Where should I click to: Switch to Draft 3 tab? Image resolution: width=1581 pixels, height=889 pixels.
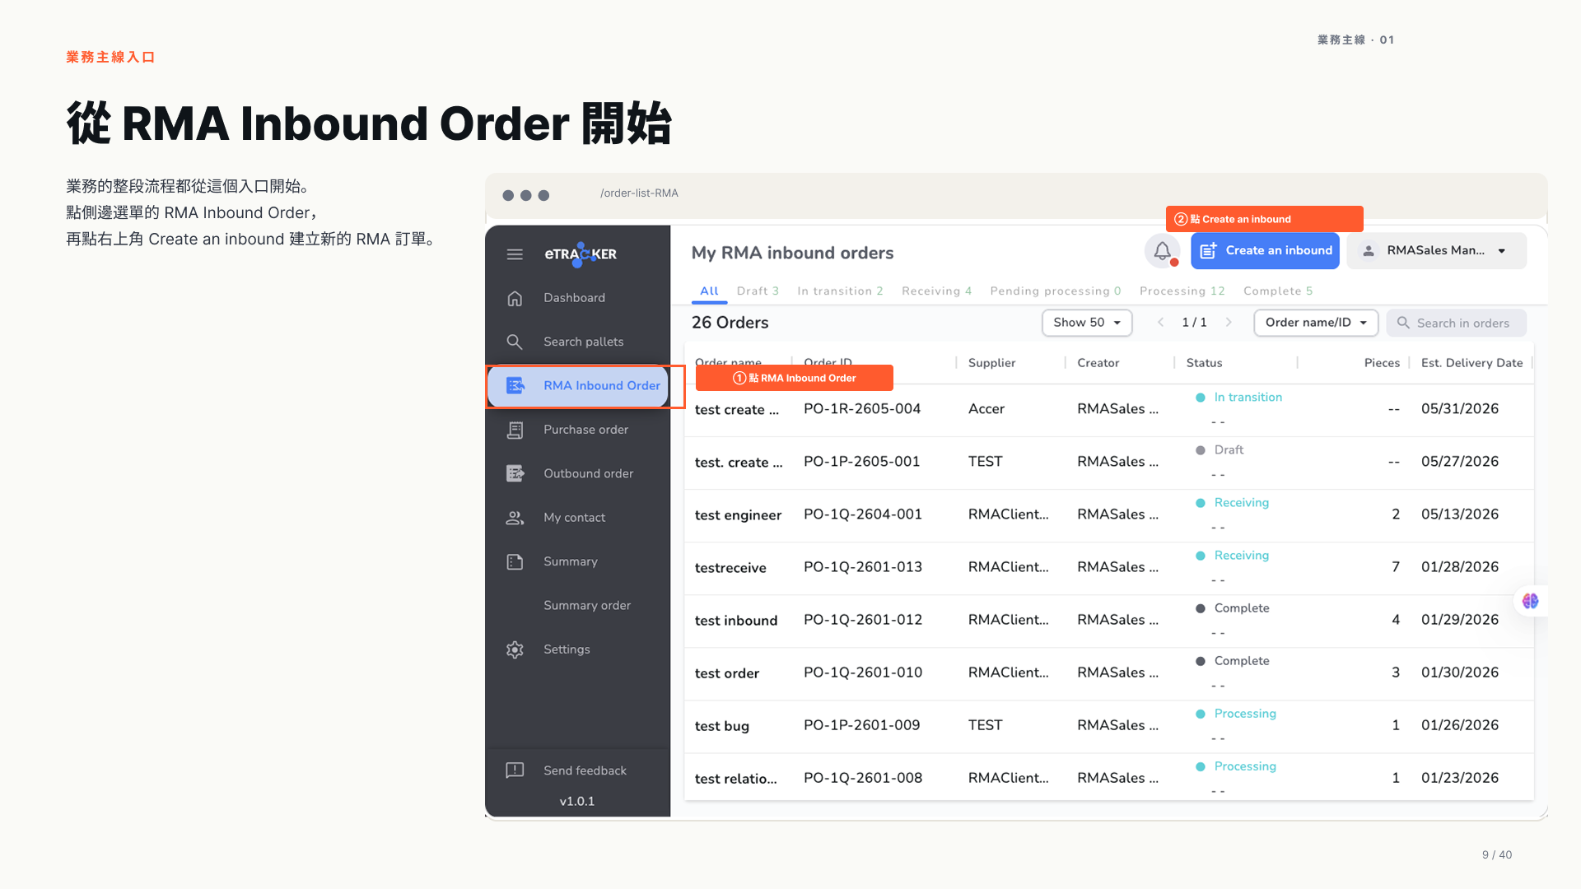pyautogui.click(x=758, y=291)
